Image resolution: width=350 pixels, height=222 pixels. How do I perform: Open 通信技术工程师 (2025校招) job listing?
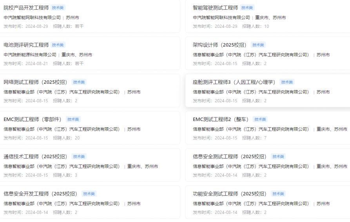point(35,157)
